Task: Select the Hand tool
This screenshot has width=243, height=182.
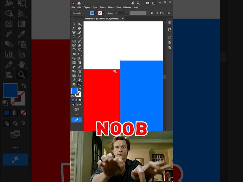Action: (79, 80)
